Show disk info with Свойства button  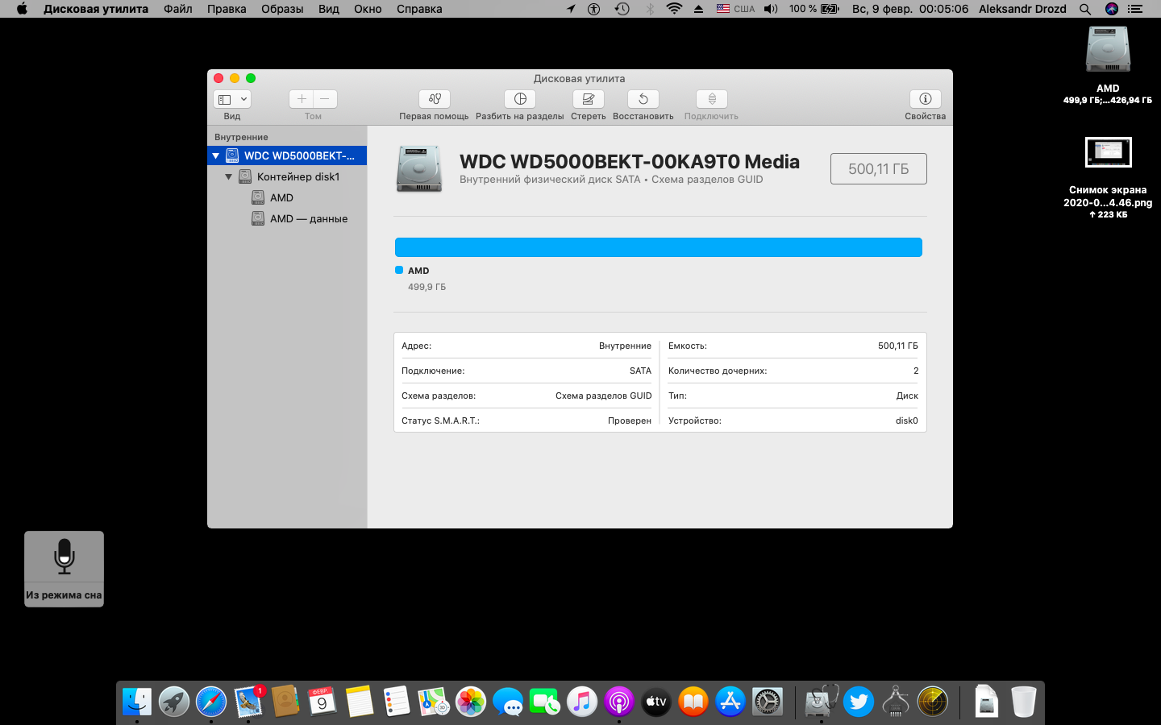926,99
